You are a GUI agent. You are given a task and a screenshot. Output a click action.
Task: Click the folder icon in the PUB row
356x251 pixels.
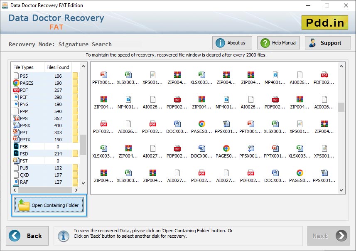(x=75, y=167)
